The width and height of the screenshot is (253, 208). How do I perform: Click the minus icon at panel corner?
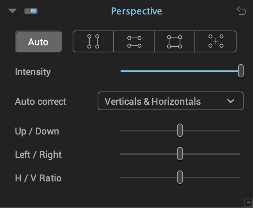(x=249, y=203)
